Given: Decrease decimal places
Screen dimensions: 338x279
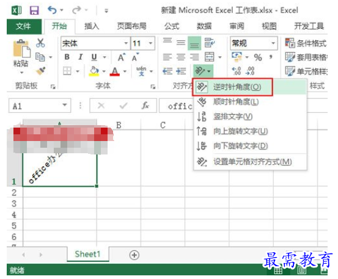Looking at the screenshot, I should pyautogui.click(x=250, y=71).
